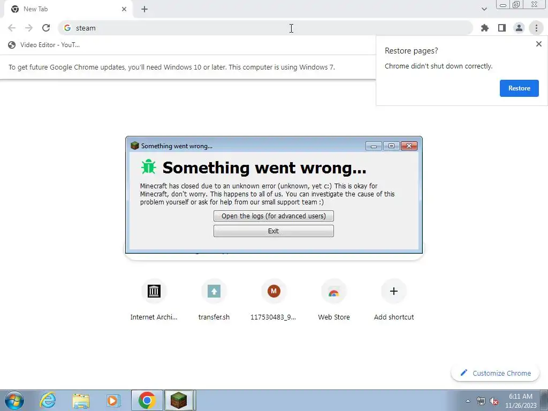
Task: Open the Web Store shortcut
Action: tap(334, 301)
